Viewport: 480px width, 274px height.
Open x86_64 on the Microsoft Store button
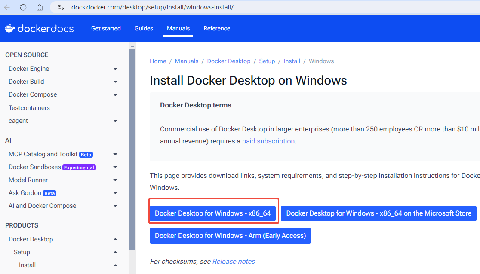click(378, 213)
